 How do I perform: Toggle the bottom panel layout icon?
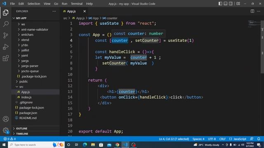pyautogui.click(x=226, y=4)
